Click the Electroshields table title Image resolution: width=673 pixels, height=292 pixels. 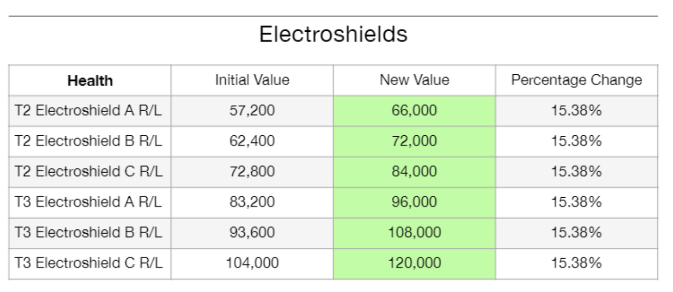333,35
